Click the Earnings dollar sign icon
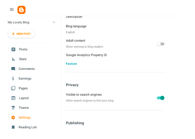 (x=13, y=79)
